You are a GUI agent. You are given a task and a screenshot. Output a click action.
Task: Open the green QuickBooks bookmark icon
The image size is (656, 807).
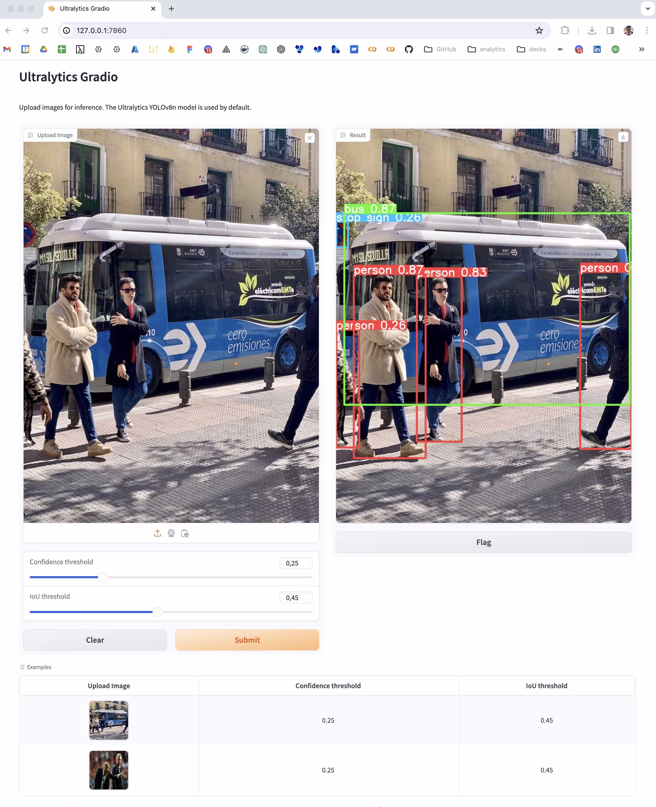pos(615,49)
